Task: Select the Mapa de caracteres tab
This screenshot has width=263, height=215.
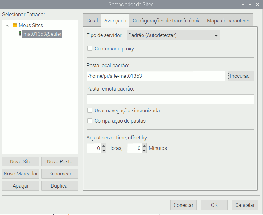Action: 228,21
